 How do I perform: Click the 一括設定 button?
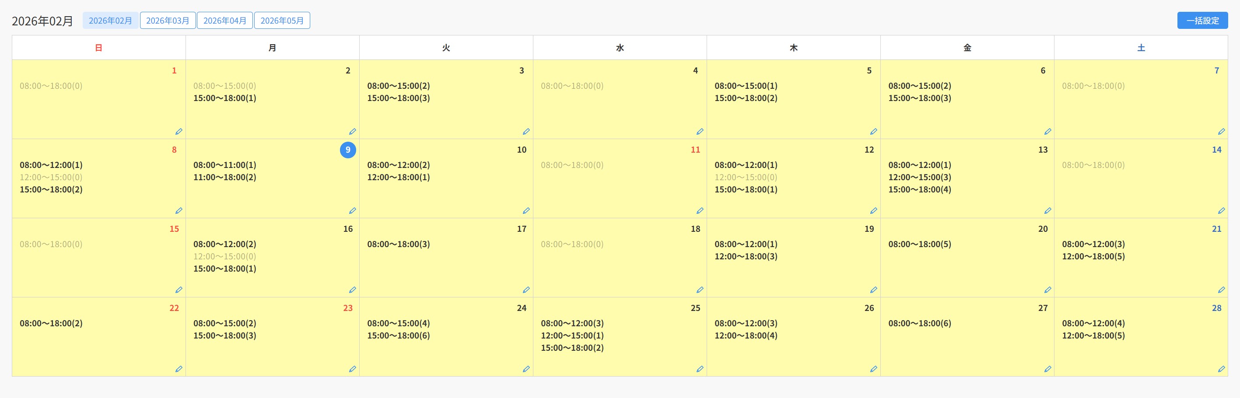tap(1202, 21)
